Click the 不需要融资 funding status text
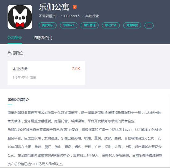Viewport: 170px width, 168px height. [x=47, y=16]
